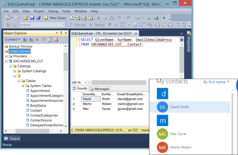Collapse the Catalogs folder
The width and height of the screenshot is (238, 155).
pos(10,66)
